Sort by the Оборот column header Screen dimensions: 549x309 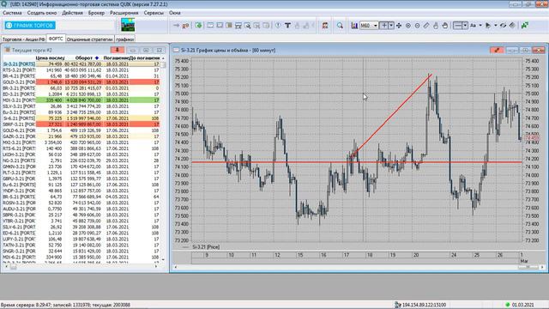point(84,58)
